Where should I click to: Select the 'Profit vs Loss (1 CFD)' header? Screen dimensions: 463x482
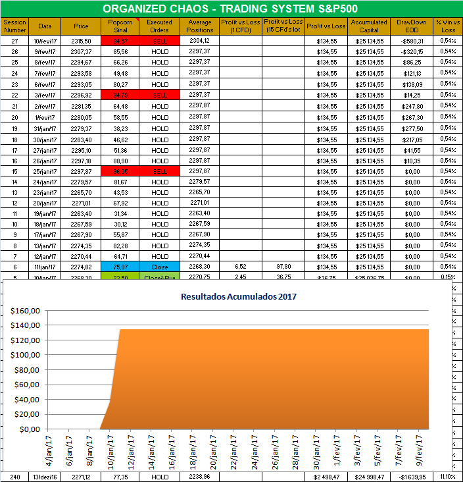click(241, 26)
